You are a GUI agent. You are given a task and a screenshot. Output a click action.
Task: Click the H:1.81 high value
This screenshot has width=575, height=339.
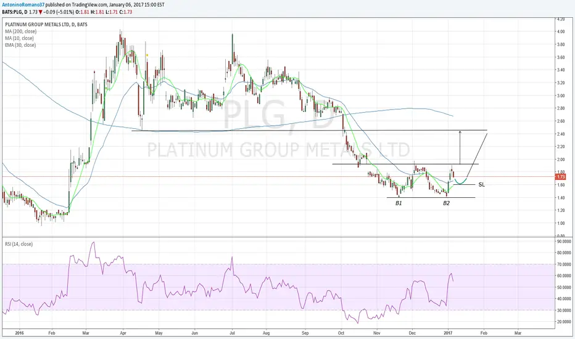point(96,12)
